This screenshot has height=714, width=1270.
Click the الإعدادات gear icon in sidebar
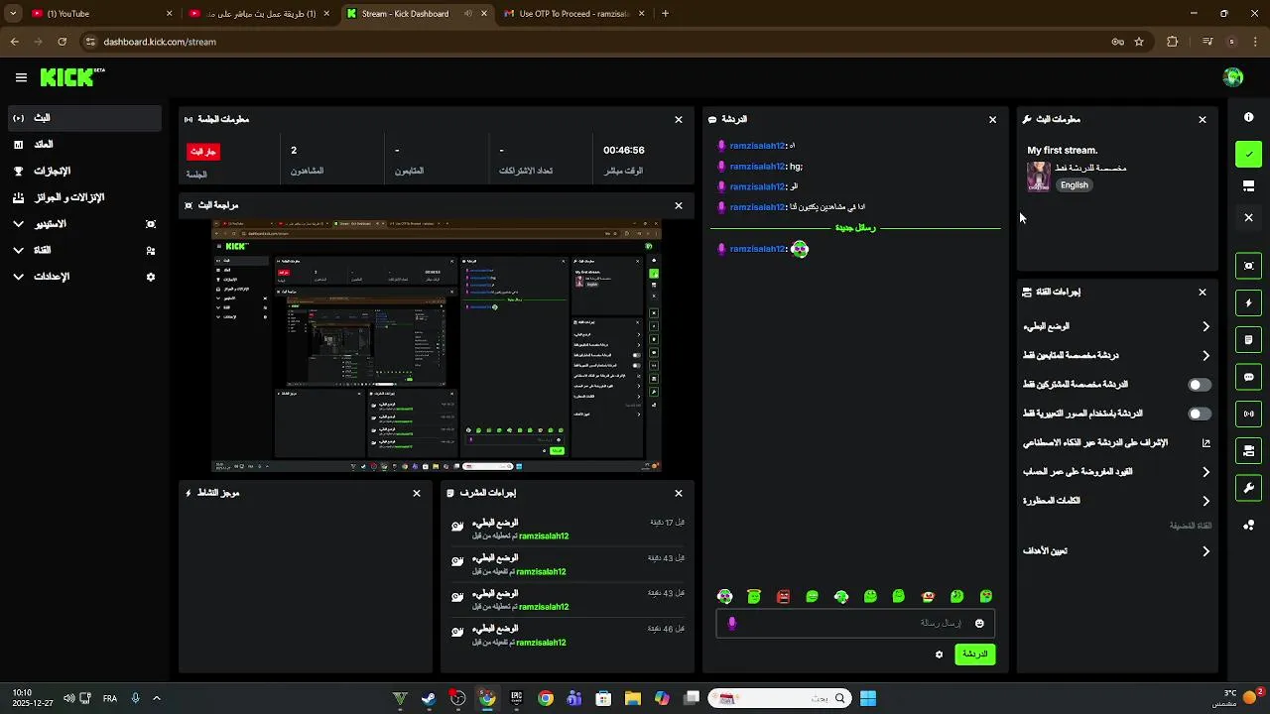(151, 277)
